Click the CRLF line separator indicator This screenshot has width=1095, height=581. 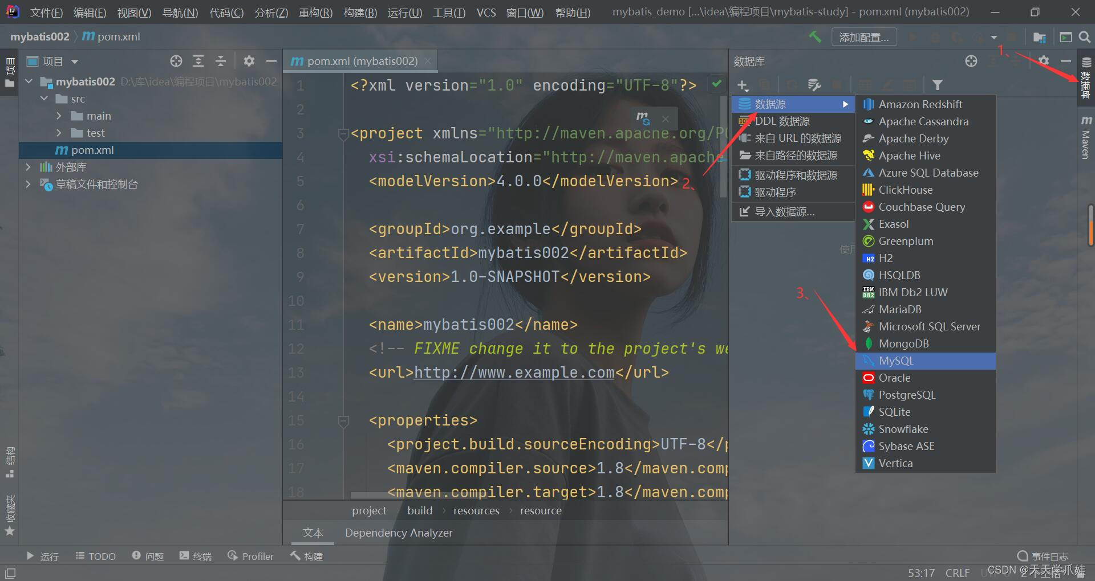pyautogui.click(x=958, y=573)
